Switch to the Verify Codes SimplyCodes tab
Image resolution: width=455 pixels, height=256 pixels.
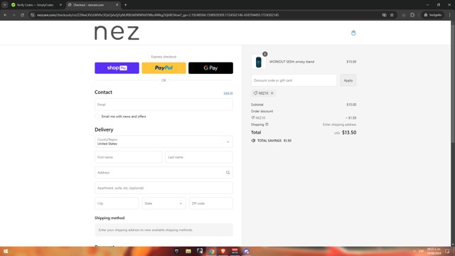pos(35,5)
